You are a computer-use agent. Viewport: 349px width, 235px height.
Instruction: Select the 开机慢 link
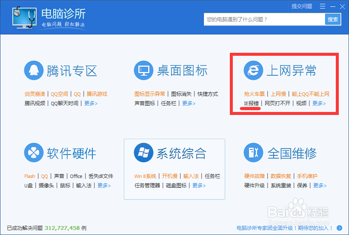point(169,176)
